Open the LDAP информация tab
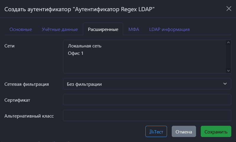 pyautogui.click(x=169, y=29)
